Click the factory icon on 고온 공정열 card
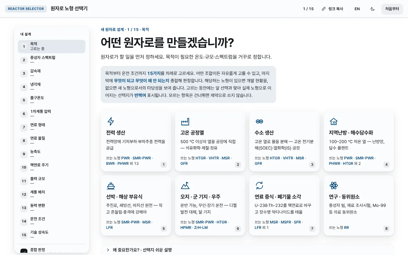 coord(185,121)
